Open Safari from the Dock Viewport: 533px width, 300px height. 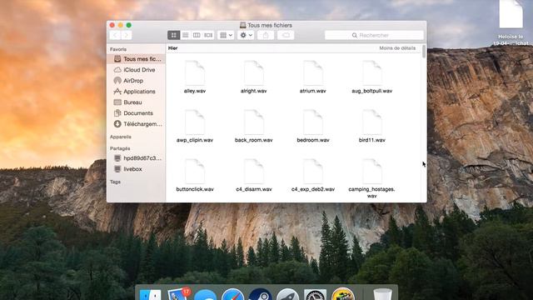[x=233, y=294]
